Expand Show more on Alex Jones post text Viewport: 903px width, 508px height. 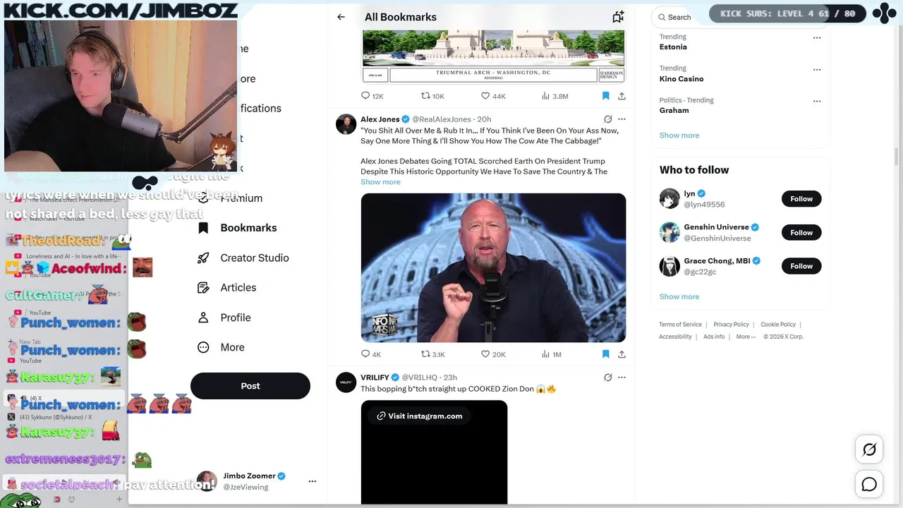pos(380,182)
